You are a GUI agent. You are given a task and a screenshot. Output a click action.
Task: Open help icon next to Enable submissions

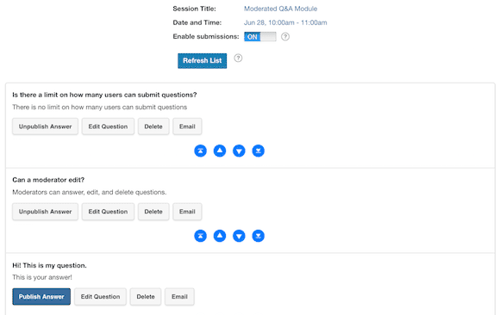pyautogui.click(x=285, y=37)
